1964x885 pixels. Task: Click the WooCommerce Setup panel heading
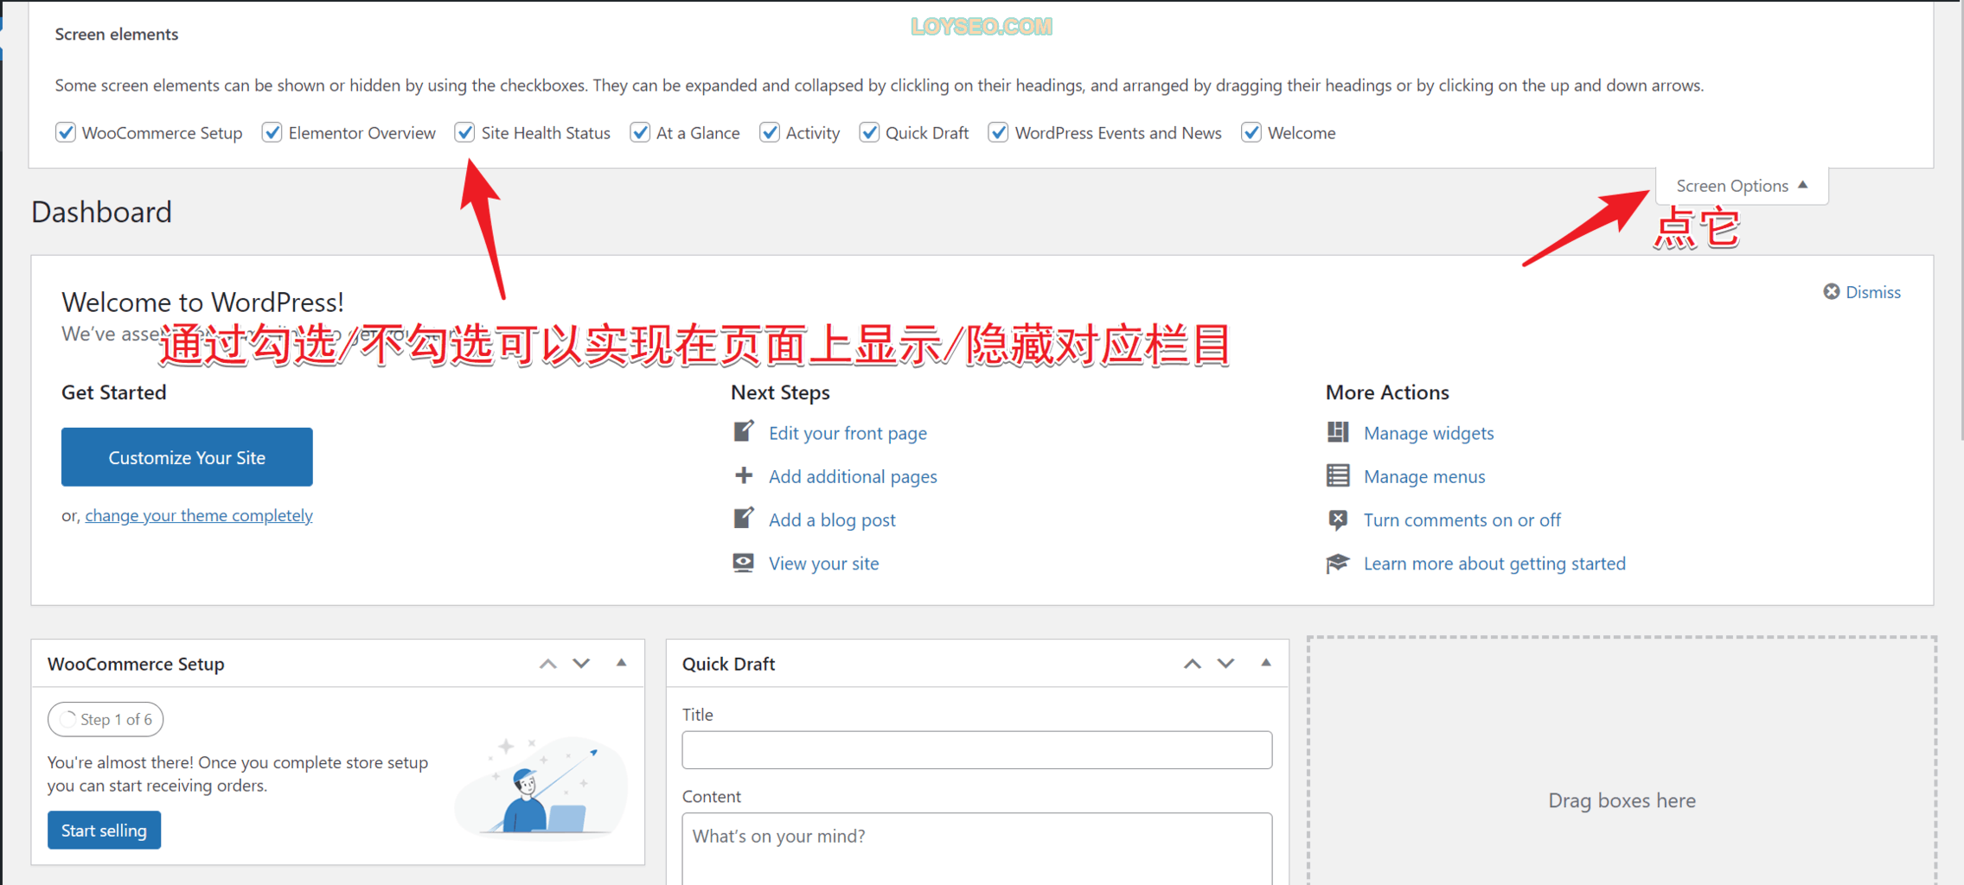(x=136, y=664)
